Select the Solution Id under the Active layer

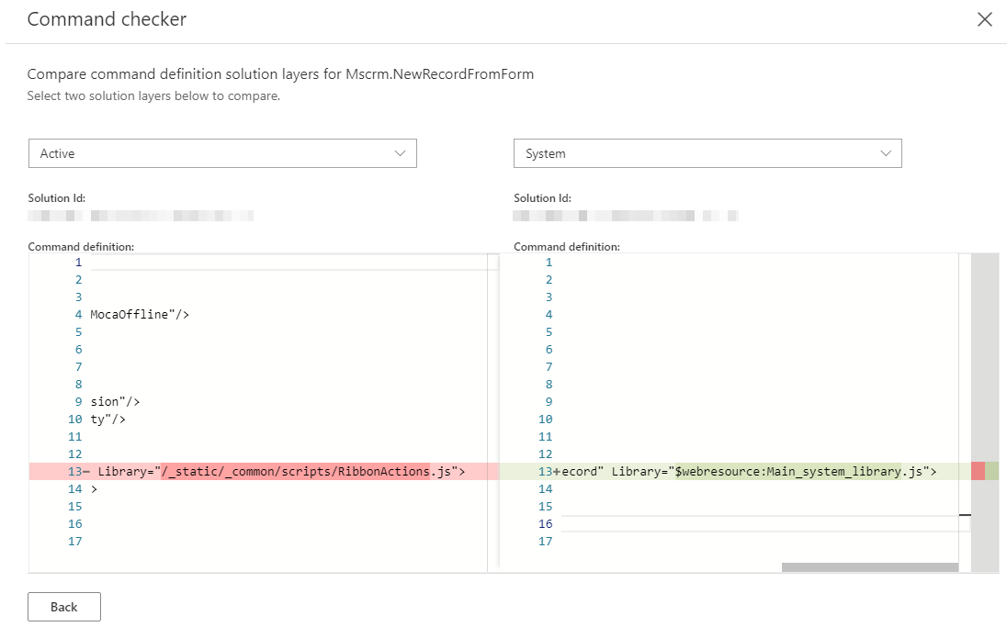click(x=138, y=215)
